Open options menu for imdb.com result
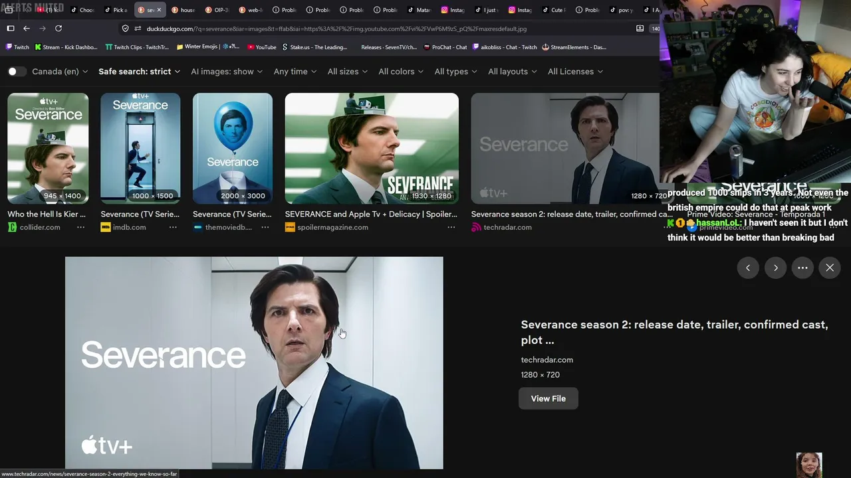 pyautogui.click(x=173, y=227)
